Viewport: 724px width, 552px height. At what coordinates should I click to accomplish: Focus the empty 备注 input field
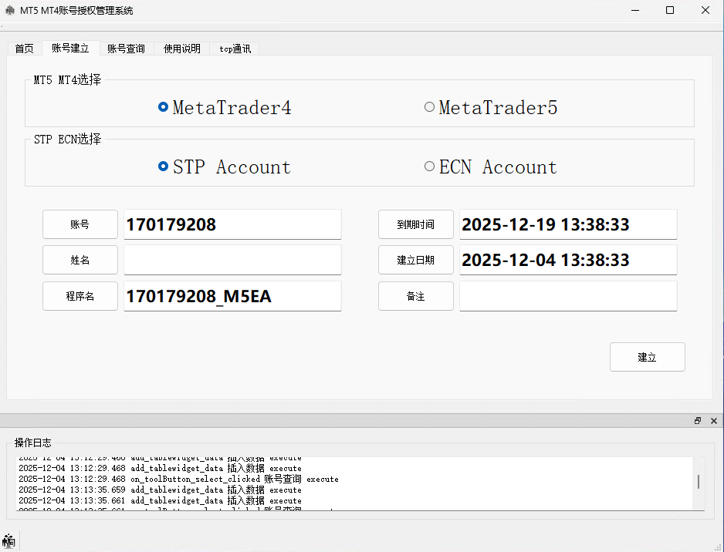click(x=568, y=296)
